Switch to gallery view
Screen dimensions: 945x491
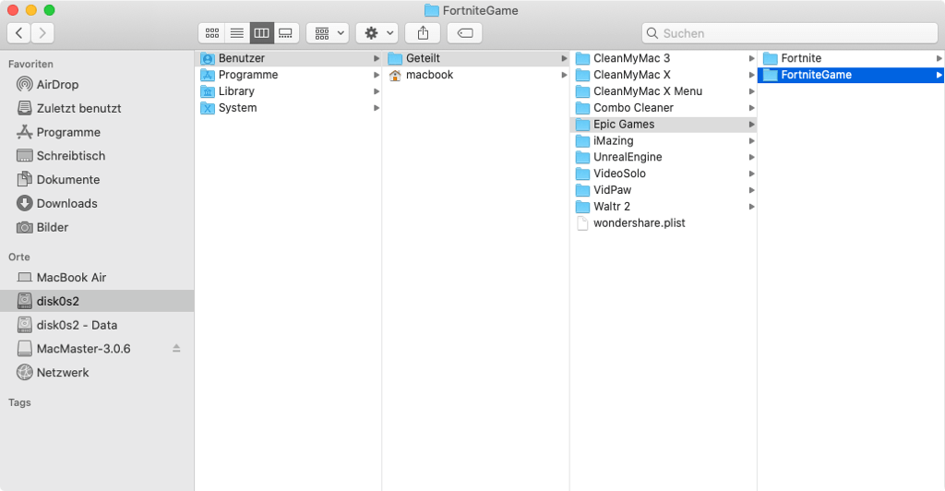coord(286,33)
